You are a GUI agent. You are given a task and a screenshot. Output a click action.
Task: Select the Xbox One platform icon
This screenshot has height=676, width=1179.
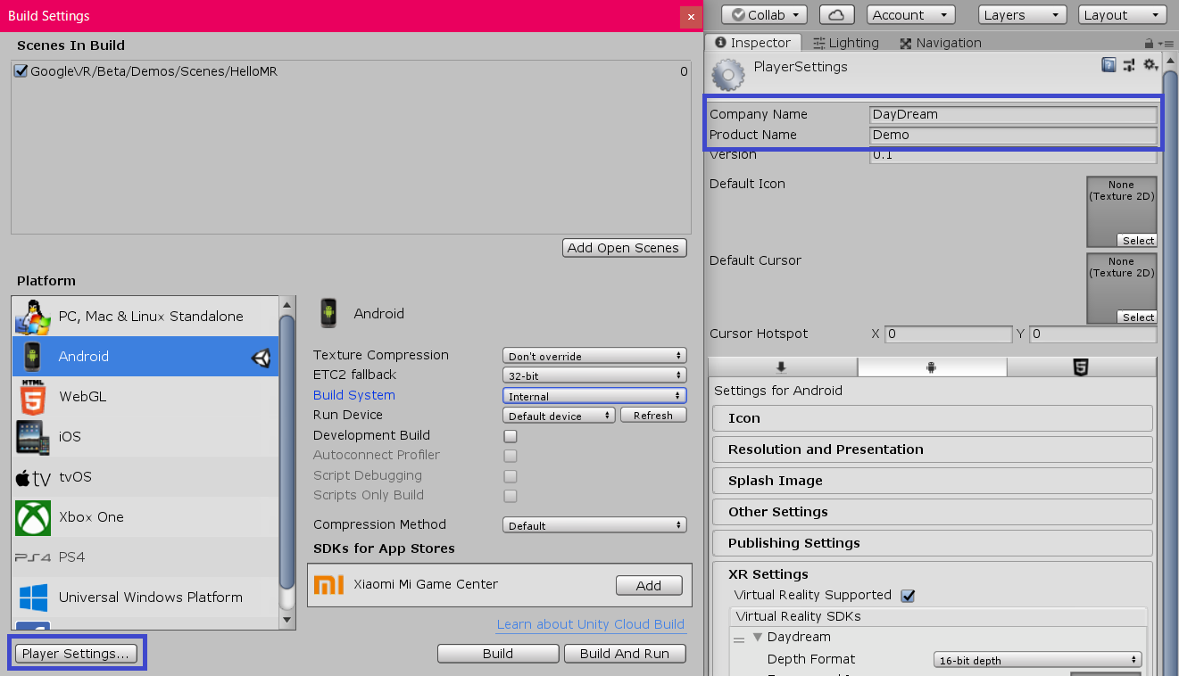[33, 517]
